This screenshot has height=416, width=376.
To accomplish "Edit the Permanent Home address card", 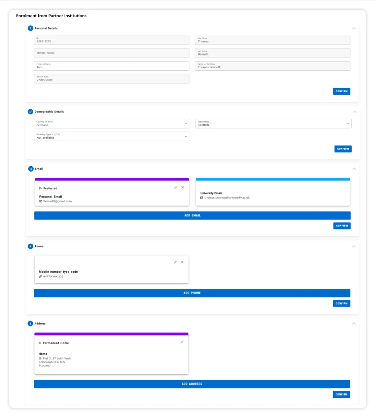I will click(x=182, y=342).
